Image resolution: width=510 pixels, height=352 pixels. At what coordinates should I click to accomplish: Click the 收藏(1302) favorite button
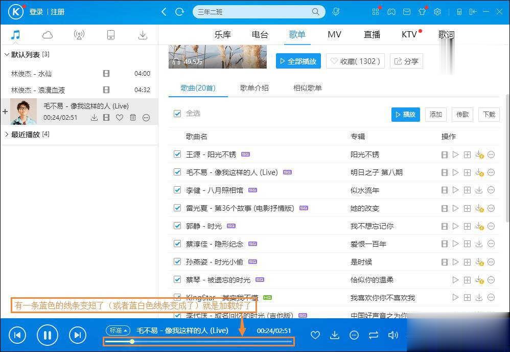[x=355, y=61]
